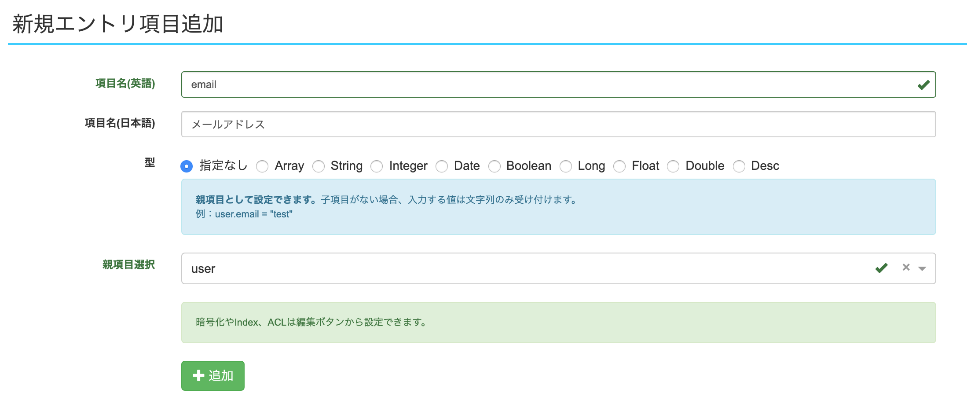Select the 指定なし type radio button

[187, 166]
